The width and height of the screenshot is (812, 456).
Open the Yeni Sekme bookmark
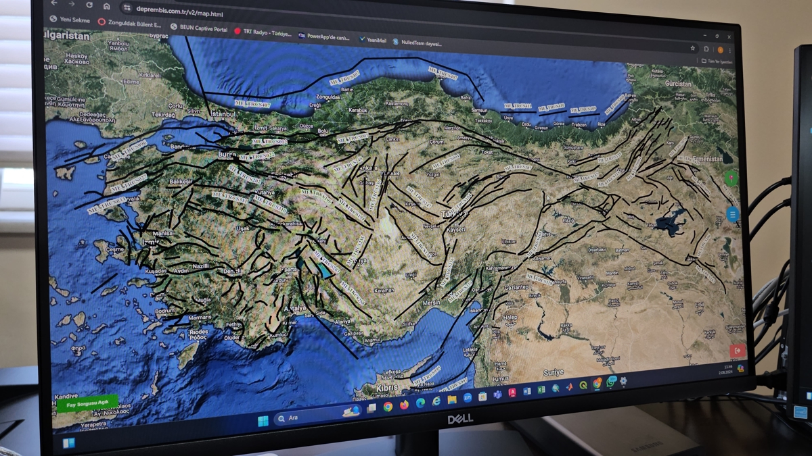[x=70, y=20]
